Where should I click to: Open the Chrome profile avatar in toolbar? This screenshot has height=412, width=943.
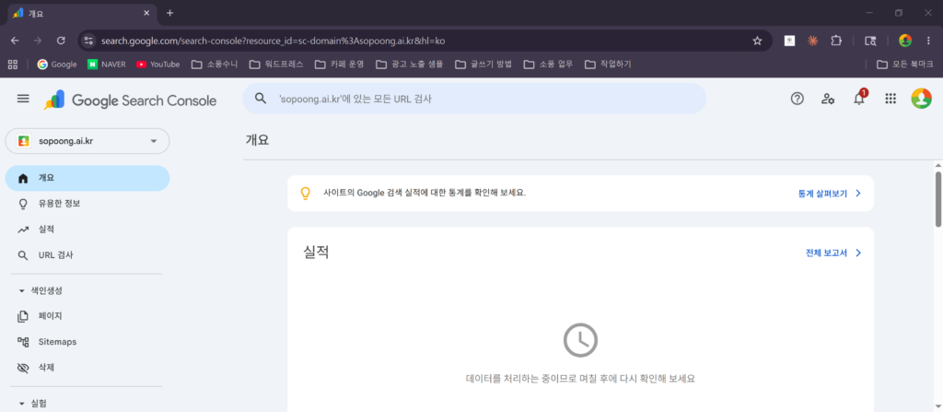click(905, 41)
